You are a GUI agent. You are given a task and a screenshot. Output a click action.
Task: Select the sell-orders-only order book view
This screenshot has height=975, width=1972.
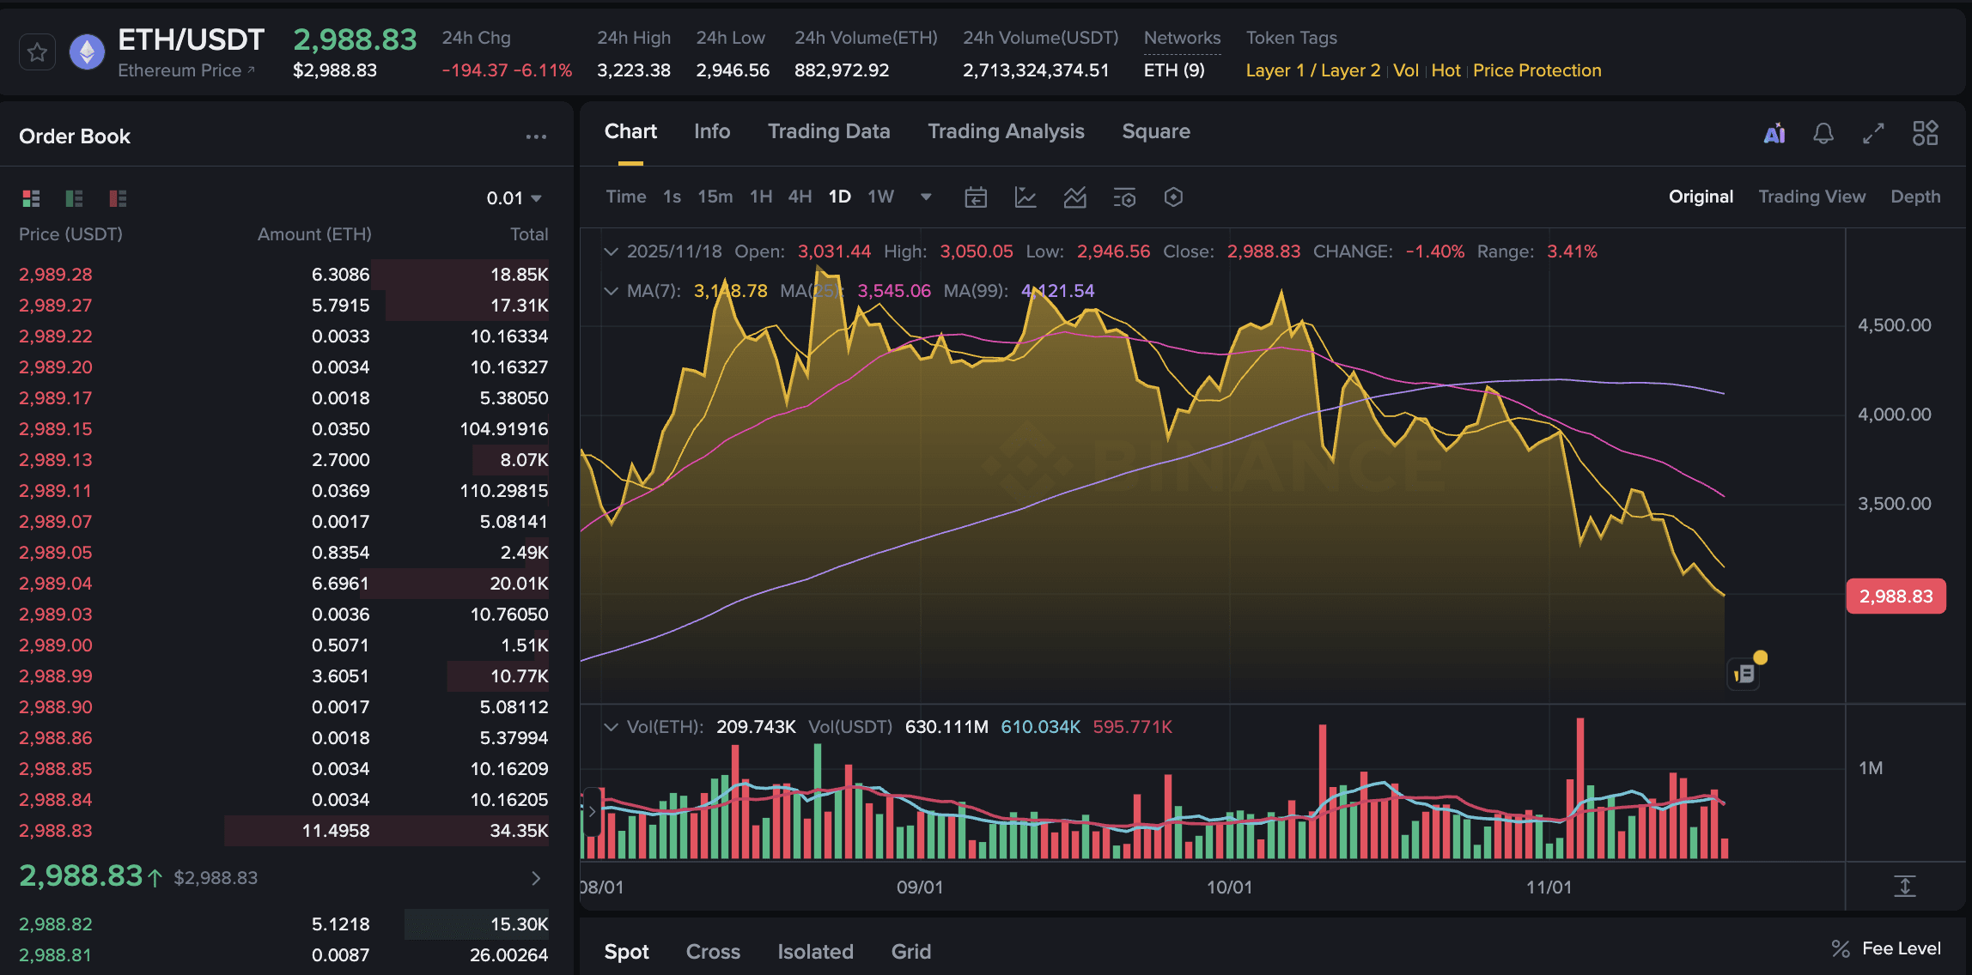pyautogui.click(x=116, y=198)
